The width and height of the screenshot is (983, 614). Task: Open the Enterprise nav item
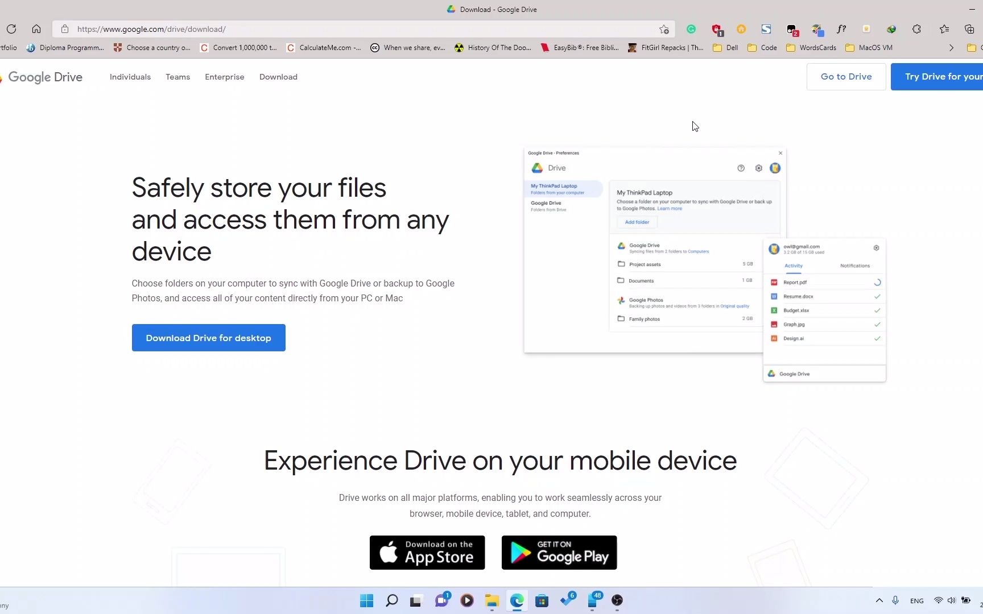(x=225, y=77)
